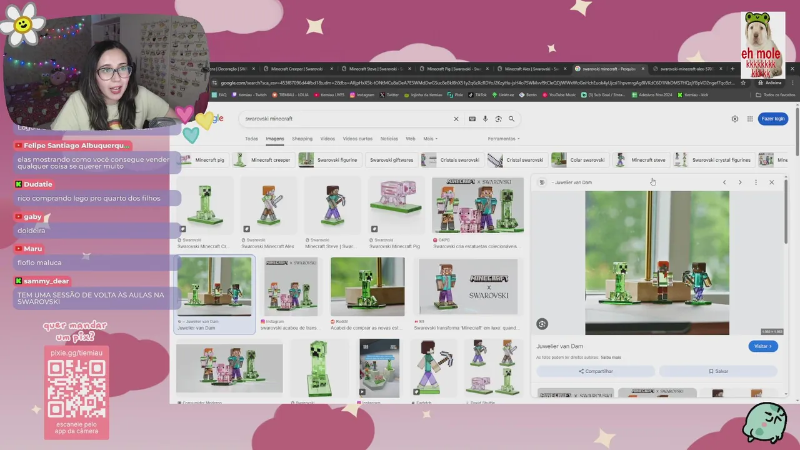The width and height of the screenshot is (800, 450).
Task: Click the browser address bar URL
Action: [x=477, y=82]
